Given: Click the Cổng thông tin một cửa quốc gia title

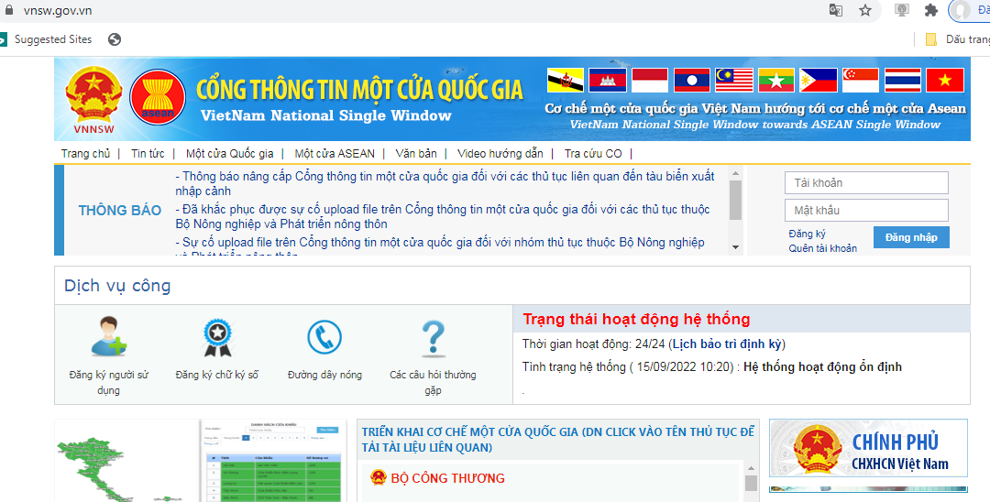Looking at the screenshot, I should (360, 90).
